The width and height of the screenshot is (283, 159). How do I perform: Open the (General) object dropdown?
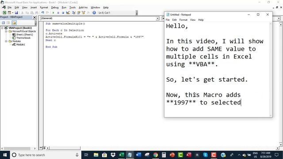(x=157, y=19)
